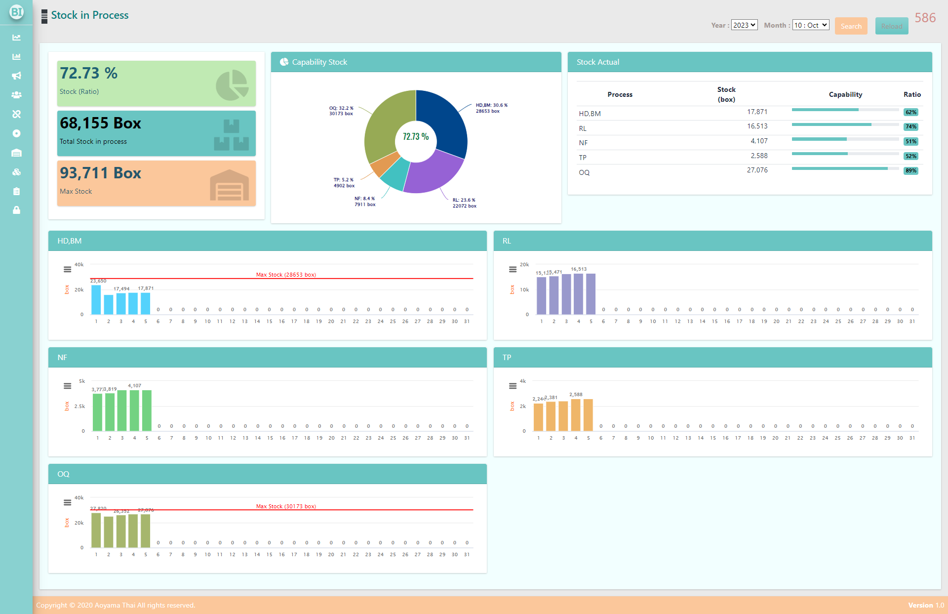Open the RL chart context menu

click(513, 269)
